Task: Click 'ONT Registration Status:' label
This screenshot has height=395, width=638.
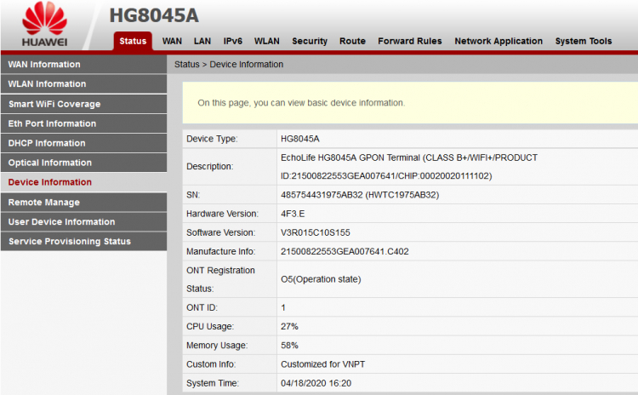Action: point(220,279)
